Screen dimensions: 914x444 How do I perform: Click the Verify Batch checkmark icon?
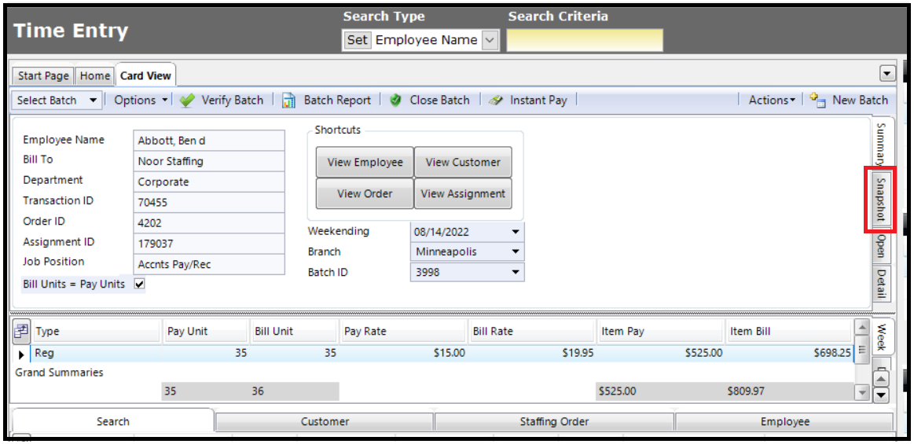point(187,101)
